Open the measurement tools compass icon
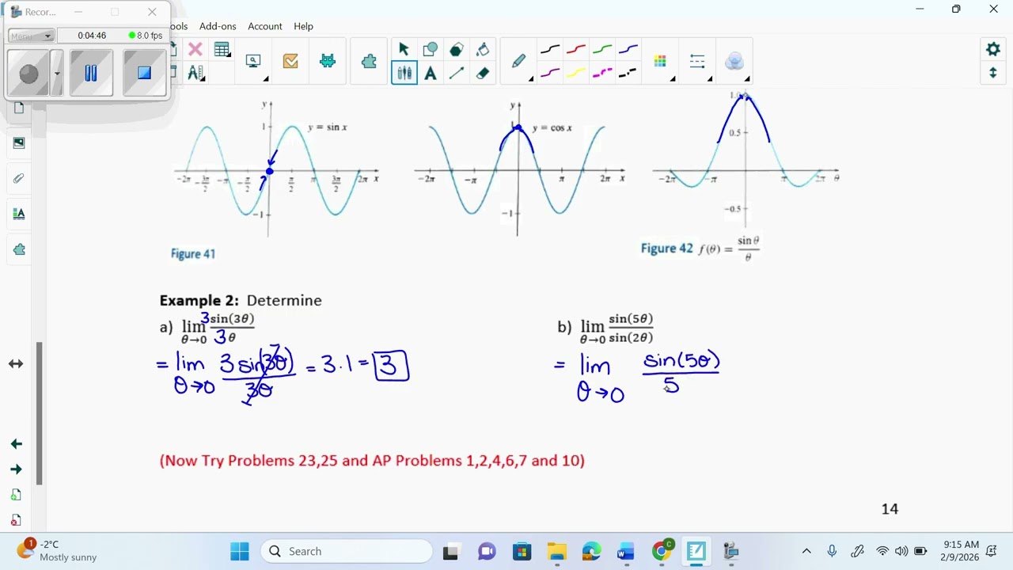1013x570 pixels. pos(195,73)
